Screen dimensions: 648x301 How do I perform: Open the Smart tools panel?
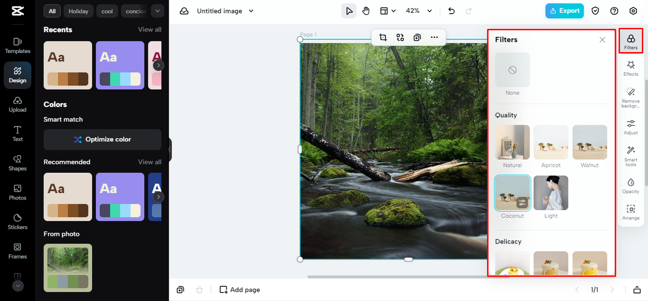click(631, 156)
